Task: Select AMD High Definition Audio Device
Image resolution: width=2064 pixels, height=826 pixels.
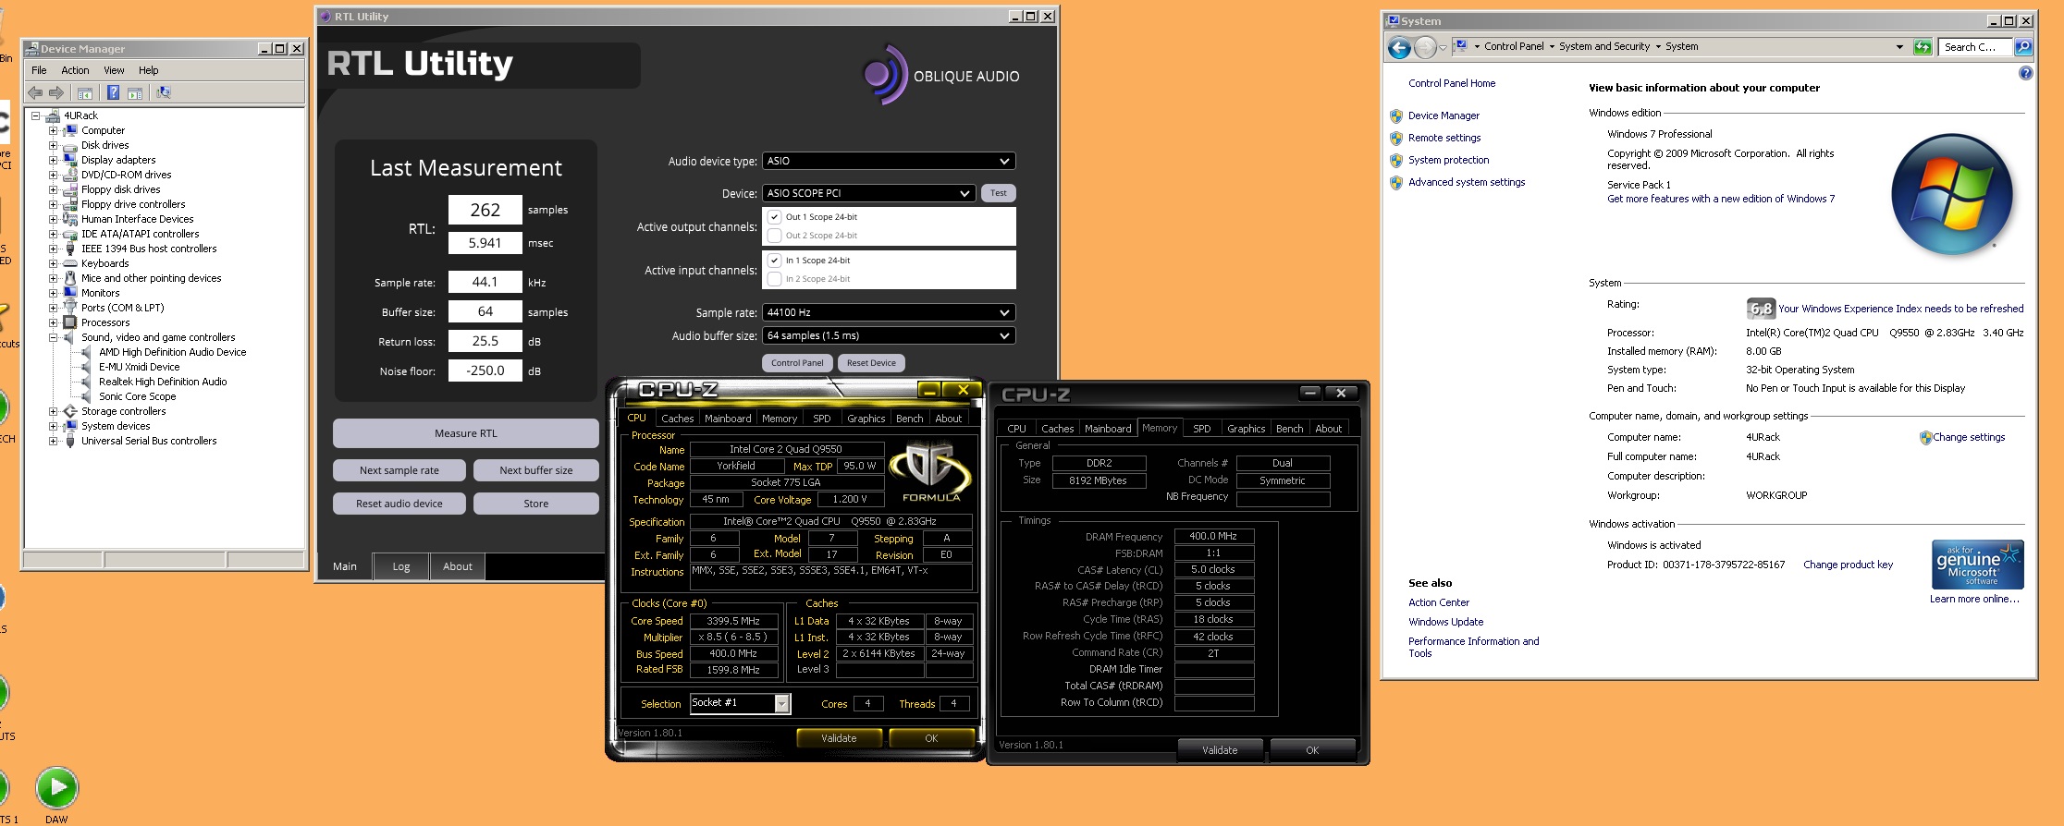Action: point(172,352)
